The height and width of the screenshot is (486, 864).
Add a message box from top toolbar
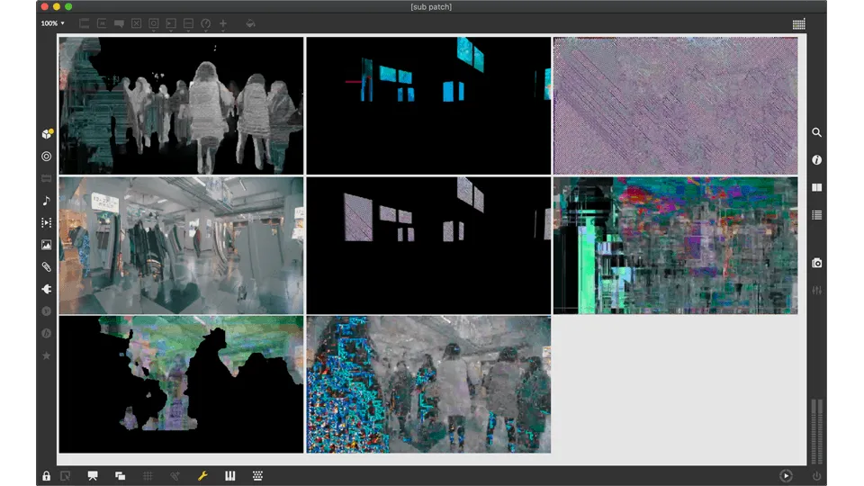pyautogui.click(x=102, y=23)
